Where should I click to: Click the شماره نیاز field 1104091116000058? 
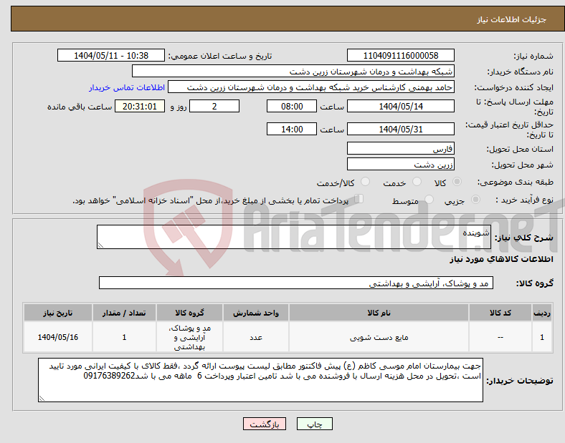click(x=401, y=55)
